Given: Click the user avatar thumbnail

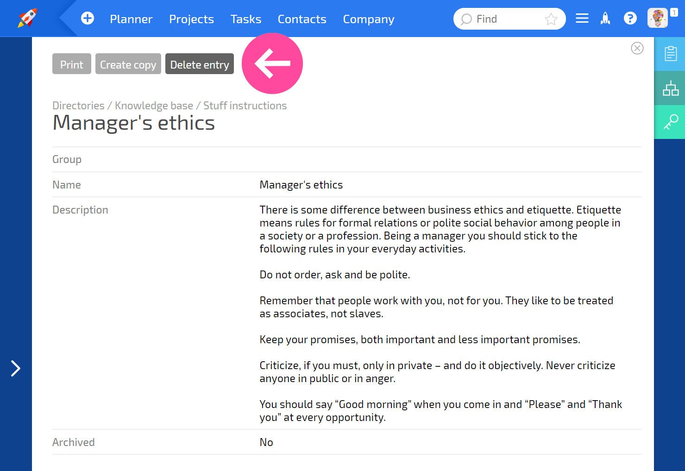Looking at the screenshot, I should (x=658, y=18).
